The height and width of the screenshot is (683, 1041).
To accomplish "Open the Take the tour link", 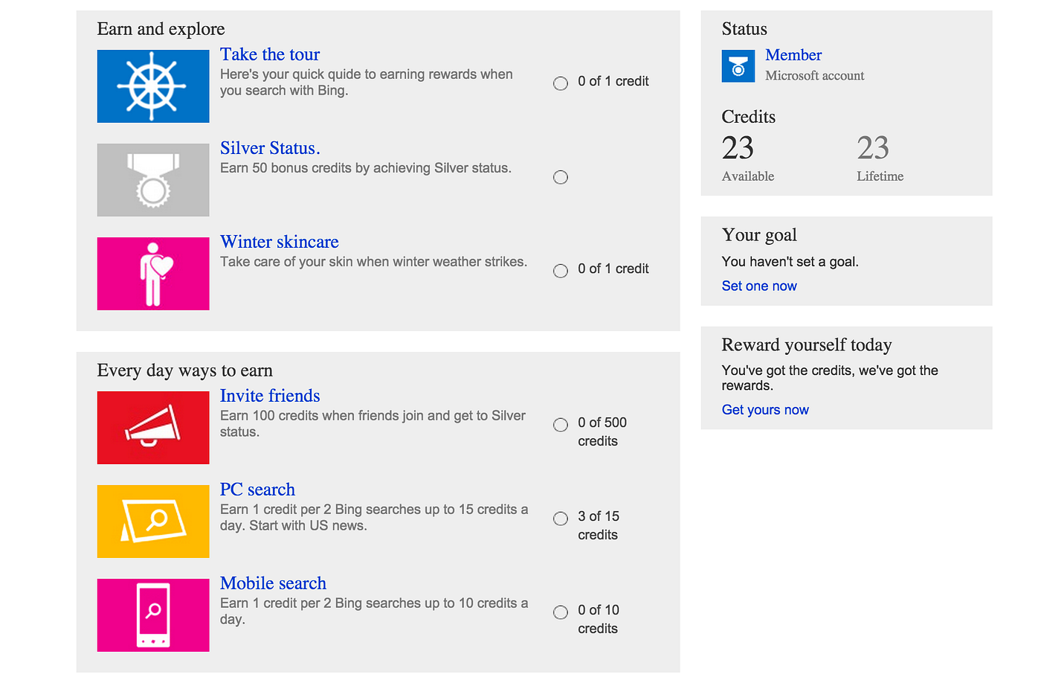I will point(270,54).
